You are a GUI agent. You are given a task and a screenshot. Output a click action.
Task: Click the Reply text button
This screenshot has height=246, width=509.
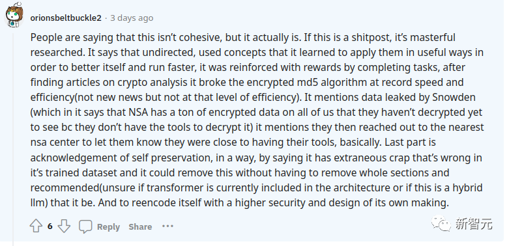[x=108, y=227]
